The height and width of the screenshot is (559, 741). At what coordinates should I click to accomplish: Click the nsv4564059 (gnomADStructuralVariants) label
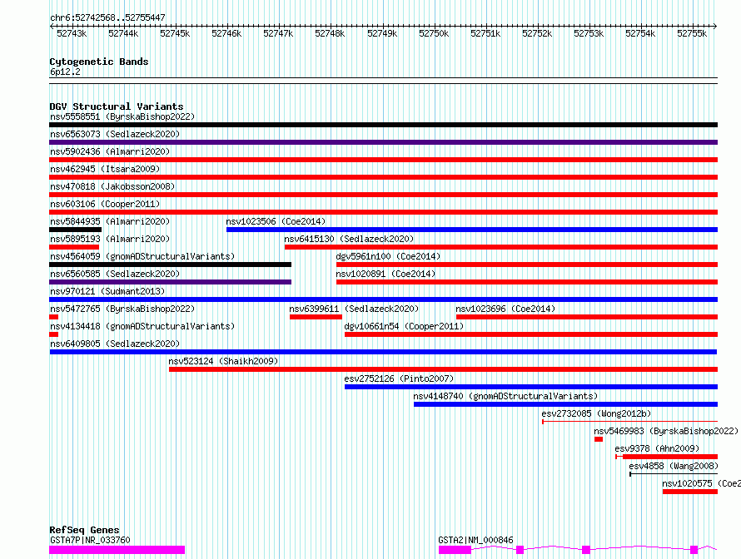click(142, 256)
